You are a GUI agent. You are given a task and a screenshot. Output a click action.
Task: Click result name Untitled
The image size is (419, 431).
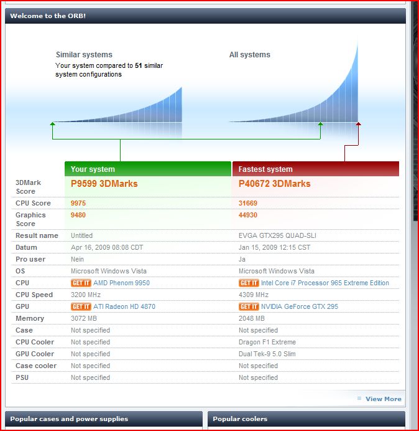82,235
